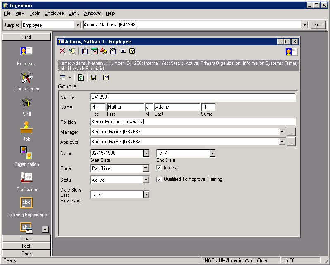The image size is (330, 265).
Task: Select the Skill icon in the sidebar
Action: [26, 102]
